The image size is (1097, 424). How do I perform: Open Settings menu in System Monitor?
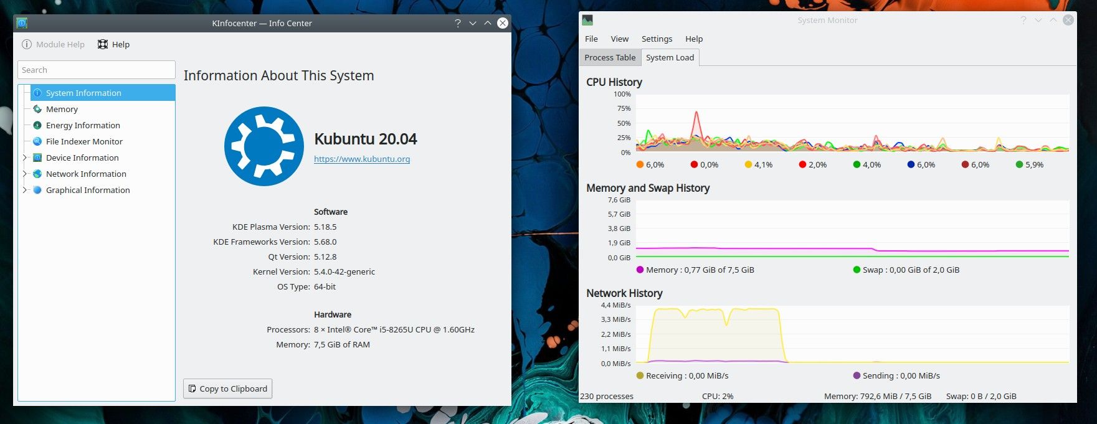(657, 39)
